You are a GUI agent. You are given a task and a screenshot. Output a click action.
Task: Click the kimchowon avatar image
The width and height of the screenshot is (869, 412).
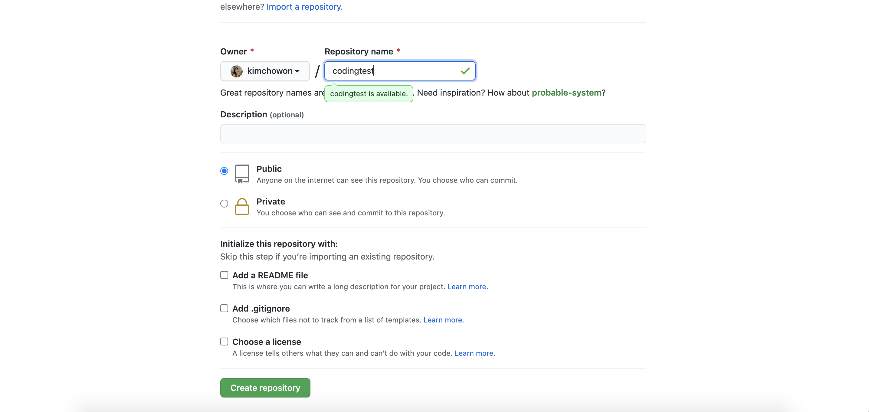pos(236,71)
